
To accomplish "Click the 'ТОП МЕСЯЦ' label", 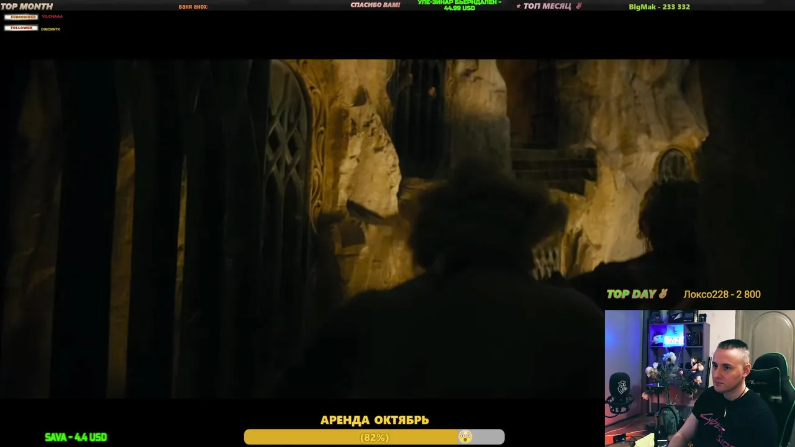I will 547,6.
